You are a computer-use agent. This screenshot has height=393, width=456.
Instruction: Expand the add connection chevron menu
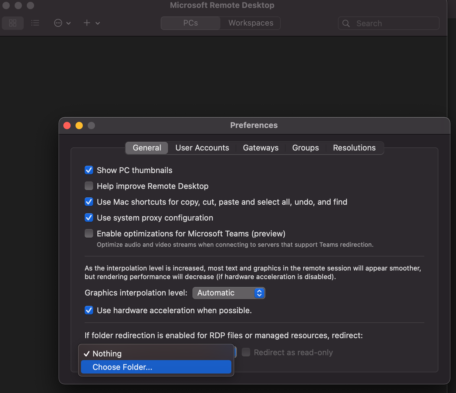(x=97, y=23)
